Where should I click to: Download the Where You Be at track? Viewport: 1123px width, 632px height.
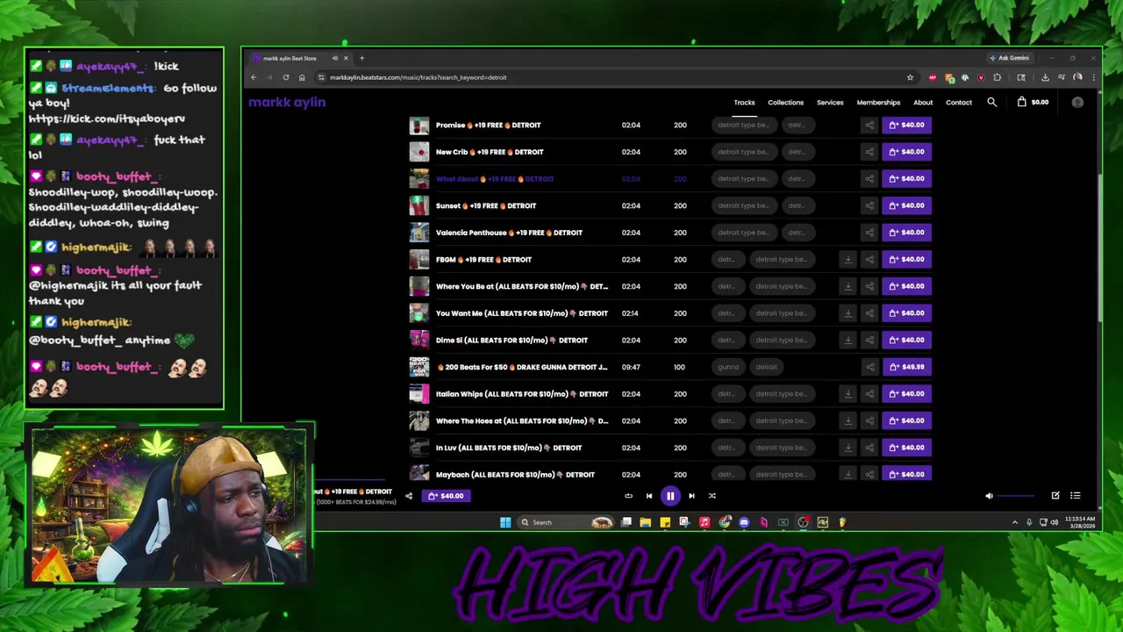pos(848,286)
